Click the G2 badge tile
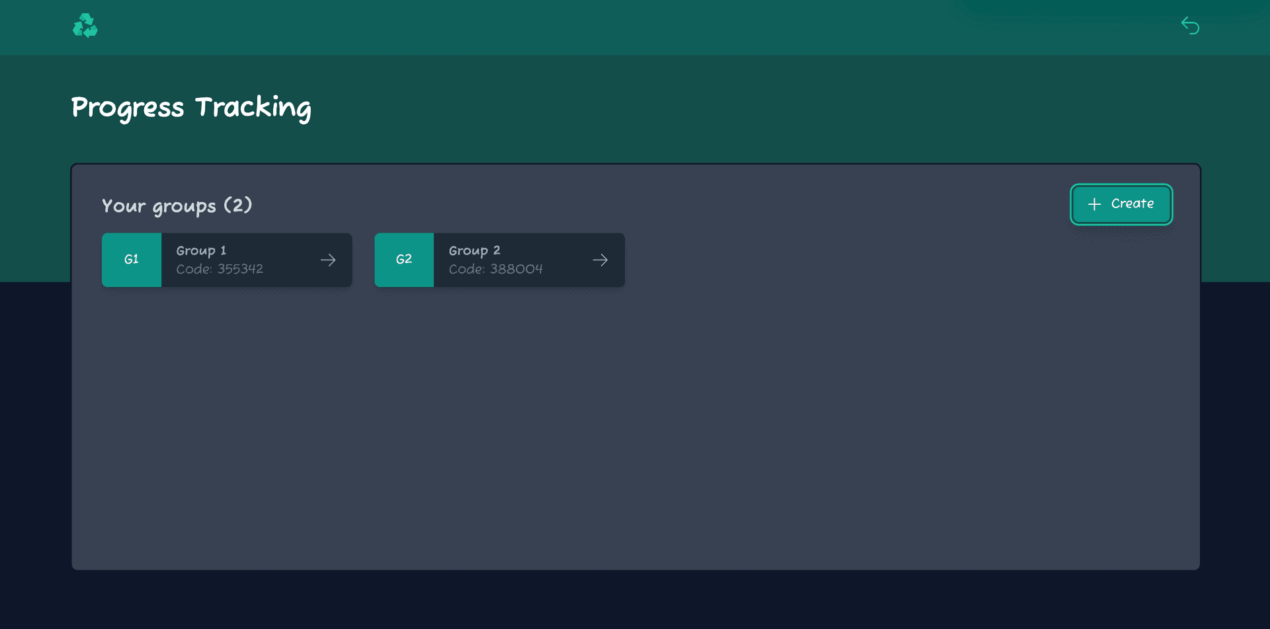The image size is (1270, 629). [404, 260]
